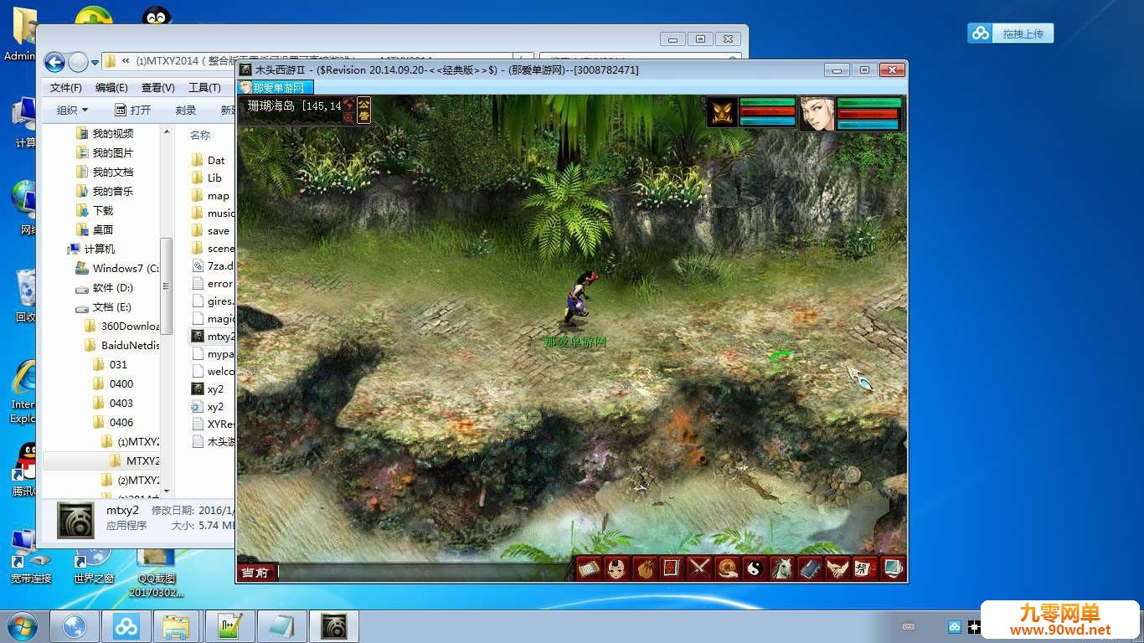Open the file explorer taskbar icon
The image size is (1144, 643).
(x=176, y=626)
